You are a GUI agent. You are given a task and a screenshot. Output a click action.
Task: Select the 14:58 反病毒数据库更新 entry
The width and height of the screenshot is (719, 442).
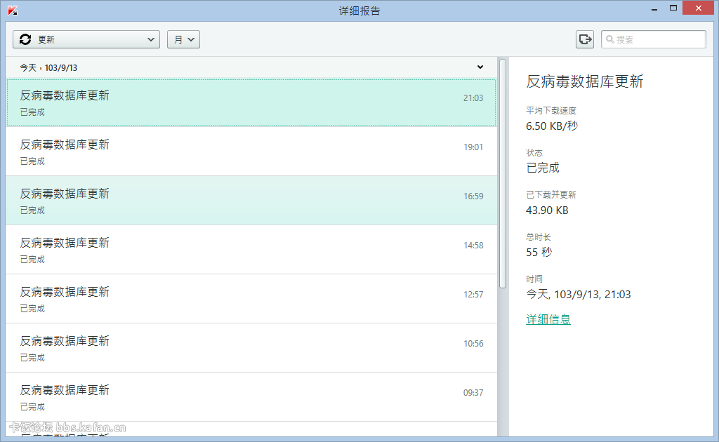tap(251, 250)
